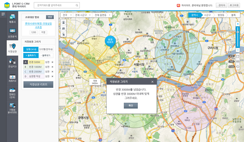The height and width of the screenshot is (142, 244).
Task: Focus the search keyword input field
Action: coord(57,5)
